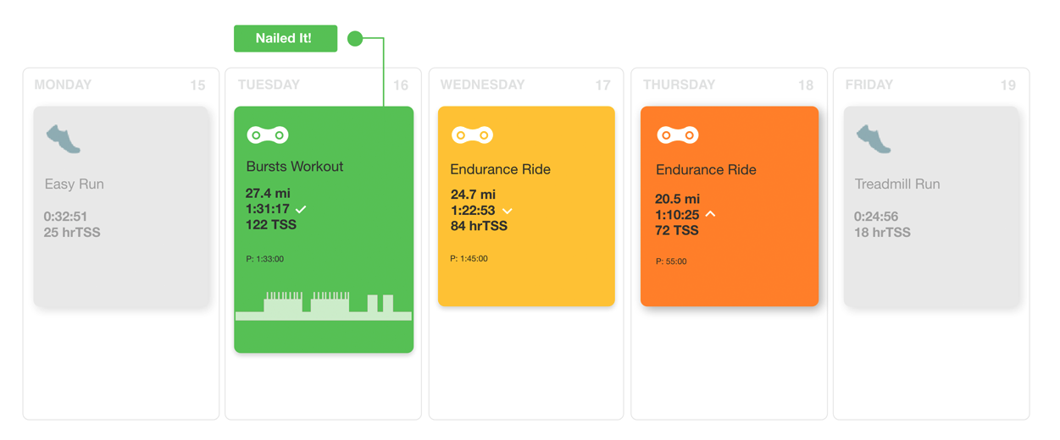Click the Treadmill Run shoe icon

[x=874, y=139]
